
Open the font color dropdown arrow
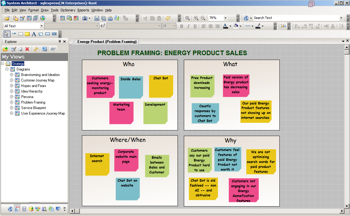(x=230, y=26)
